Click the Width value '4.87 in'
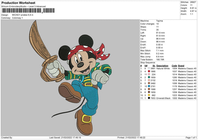 (x=193, y=11)
